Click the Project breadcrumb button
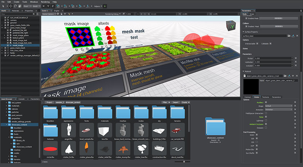 [49, 102]
